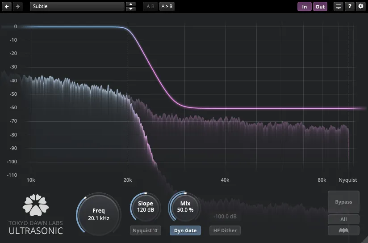Toggle the A B comparison button
Image resolution: width=368 pixels, height=243 pixels.
click(x=151, y=6)
